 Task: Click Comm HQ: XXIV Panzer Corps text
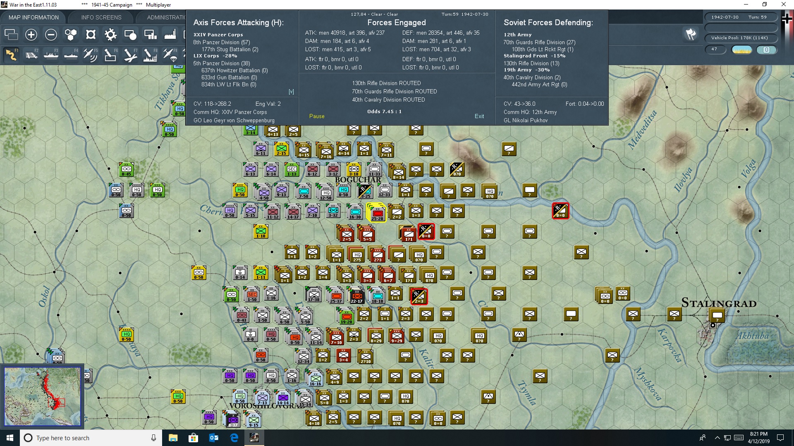coord(230,112)
